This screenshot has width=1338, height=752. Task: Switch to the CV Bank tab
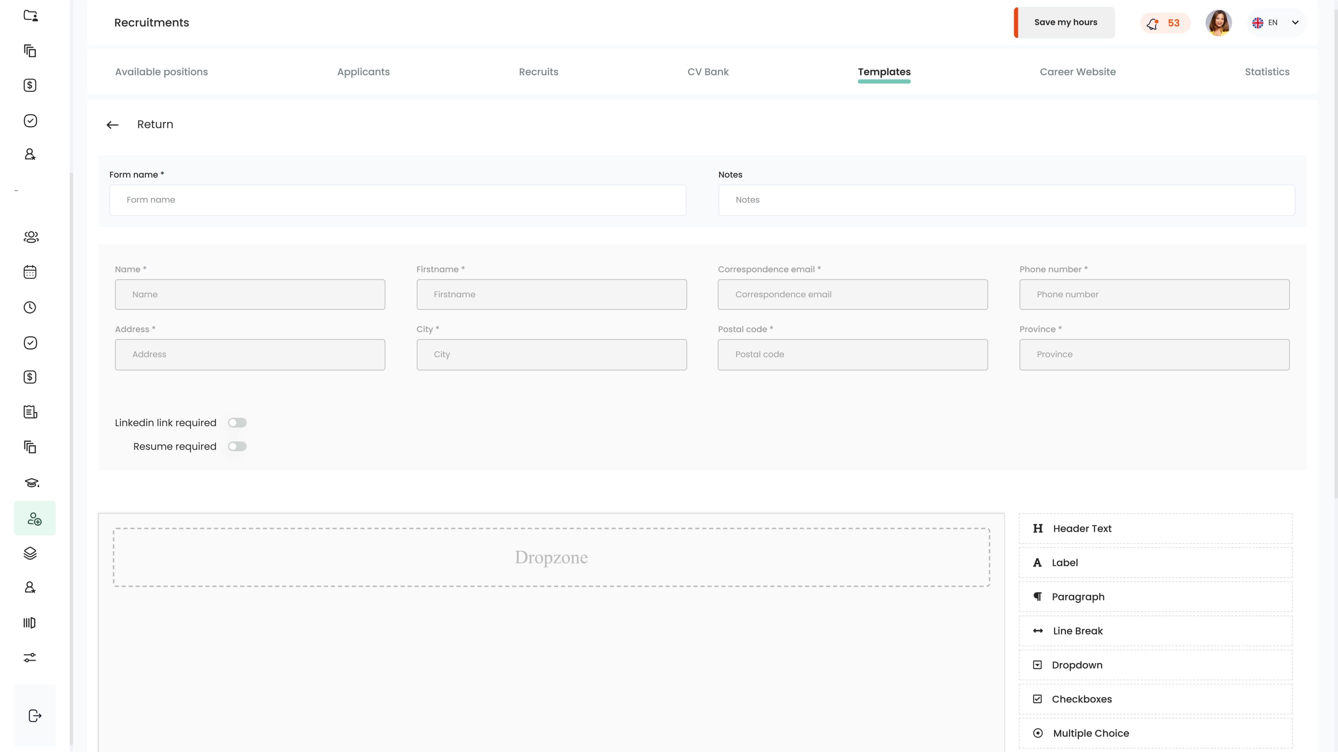tap(708, 72)
